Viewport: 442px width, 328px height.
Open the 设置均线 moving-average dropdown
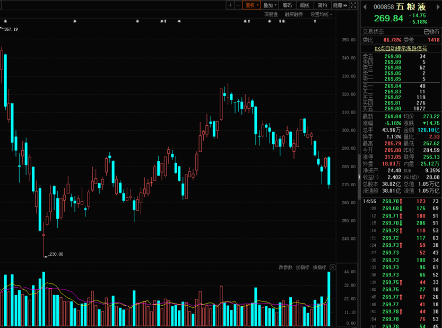[321, 14]
